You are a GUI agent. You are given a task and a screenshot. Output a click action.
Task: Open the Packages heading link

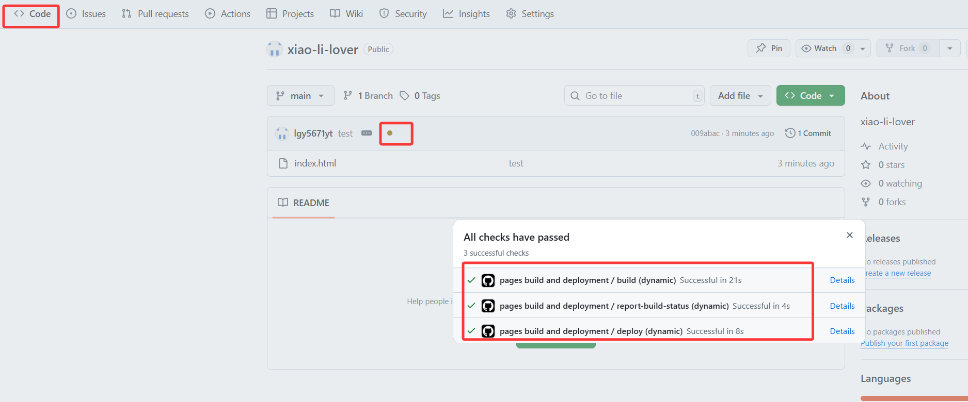tap(884, 308)
